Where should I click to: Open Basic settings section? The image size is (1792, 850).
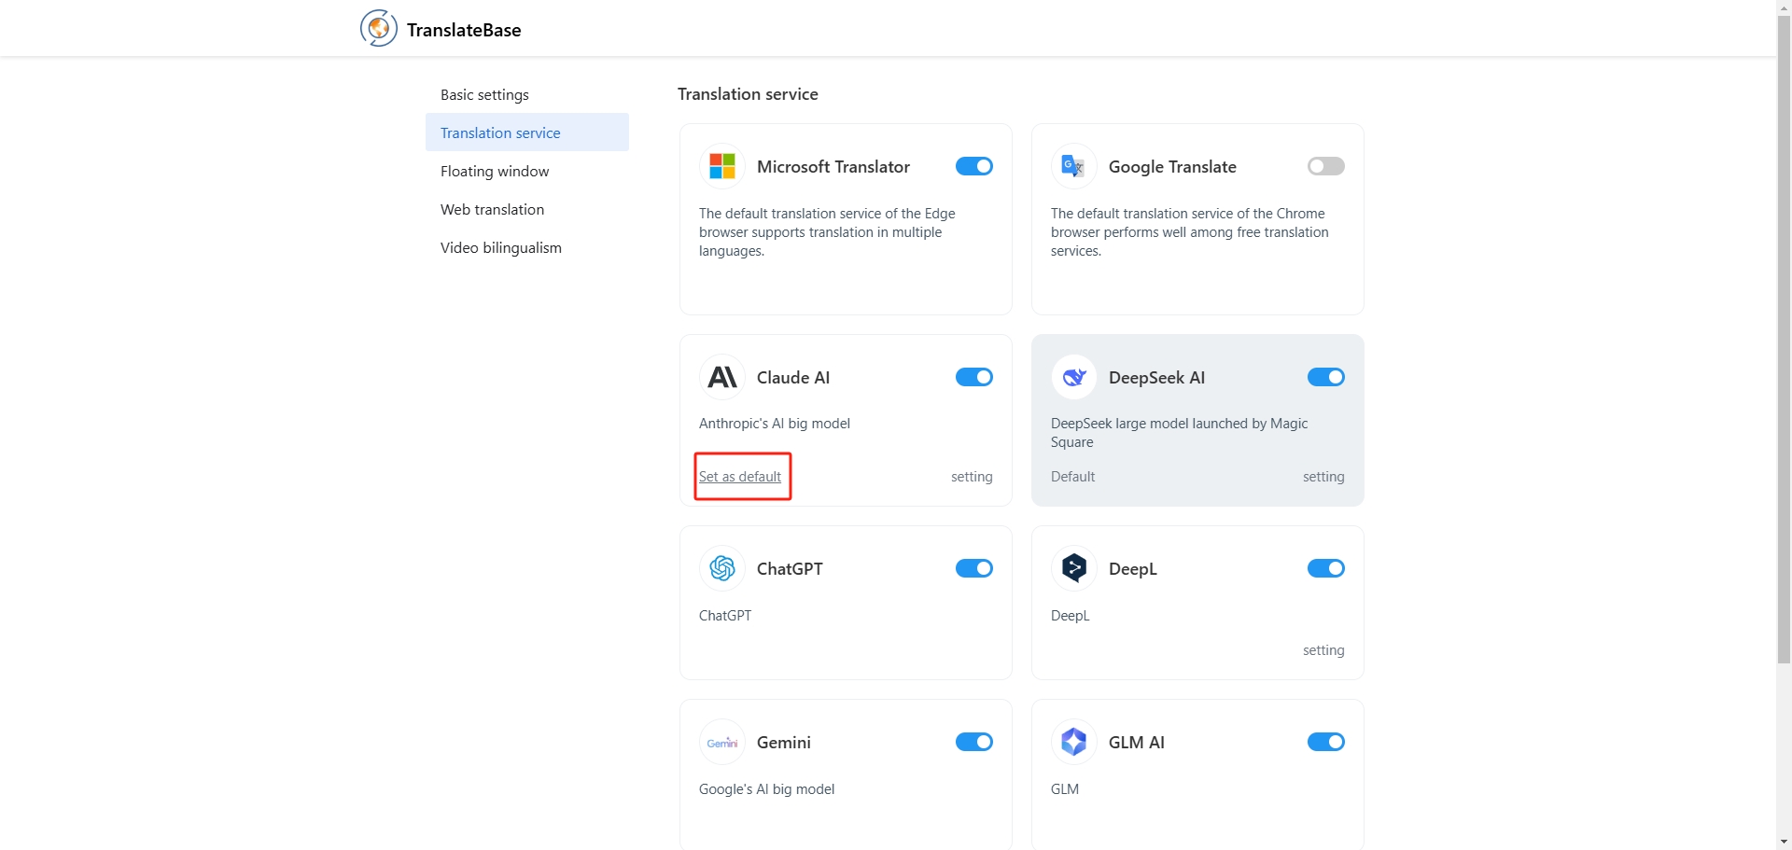pyautogui.click(x=527, y=94)
